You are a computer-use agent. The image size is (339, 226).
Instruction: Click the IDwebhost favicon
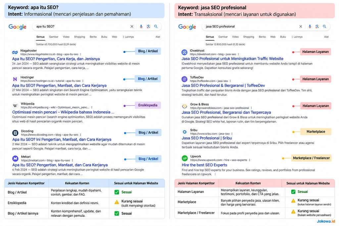click(184, 52)
